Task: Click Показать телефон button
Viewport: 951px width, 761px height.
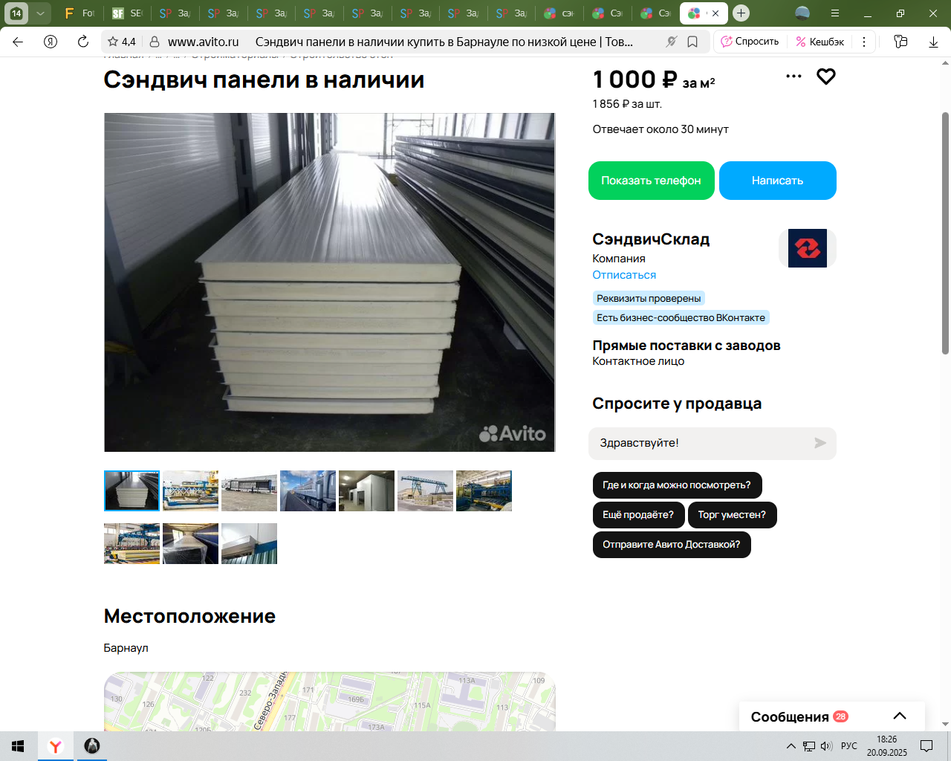Action: (652, 181)
